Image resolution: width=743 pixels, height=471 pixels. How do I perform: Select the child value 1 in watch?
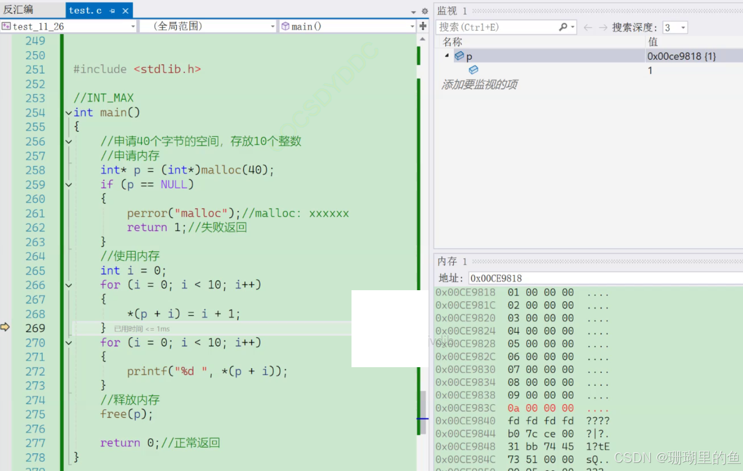650,70
